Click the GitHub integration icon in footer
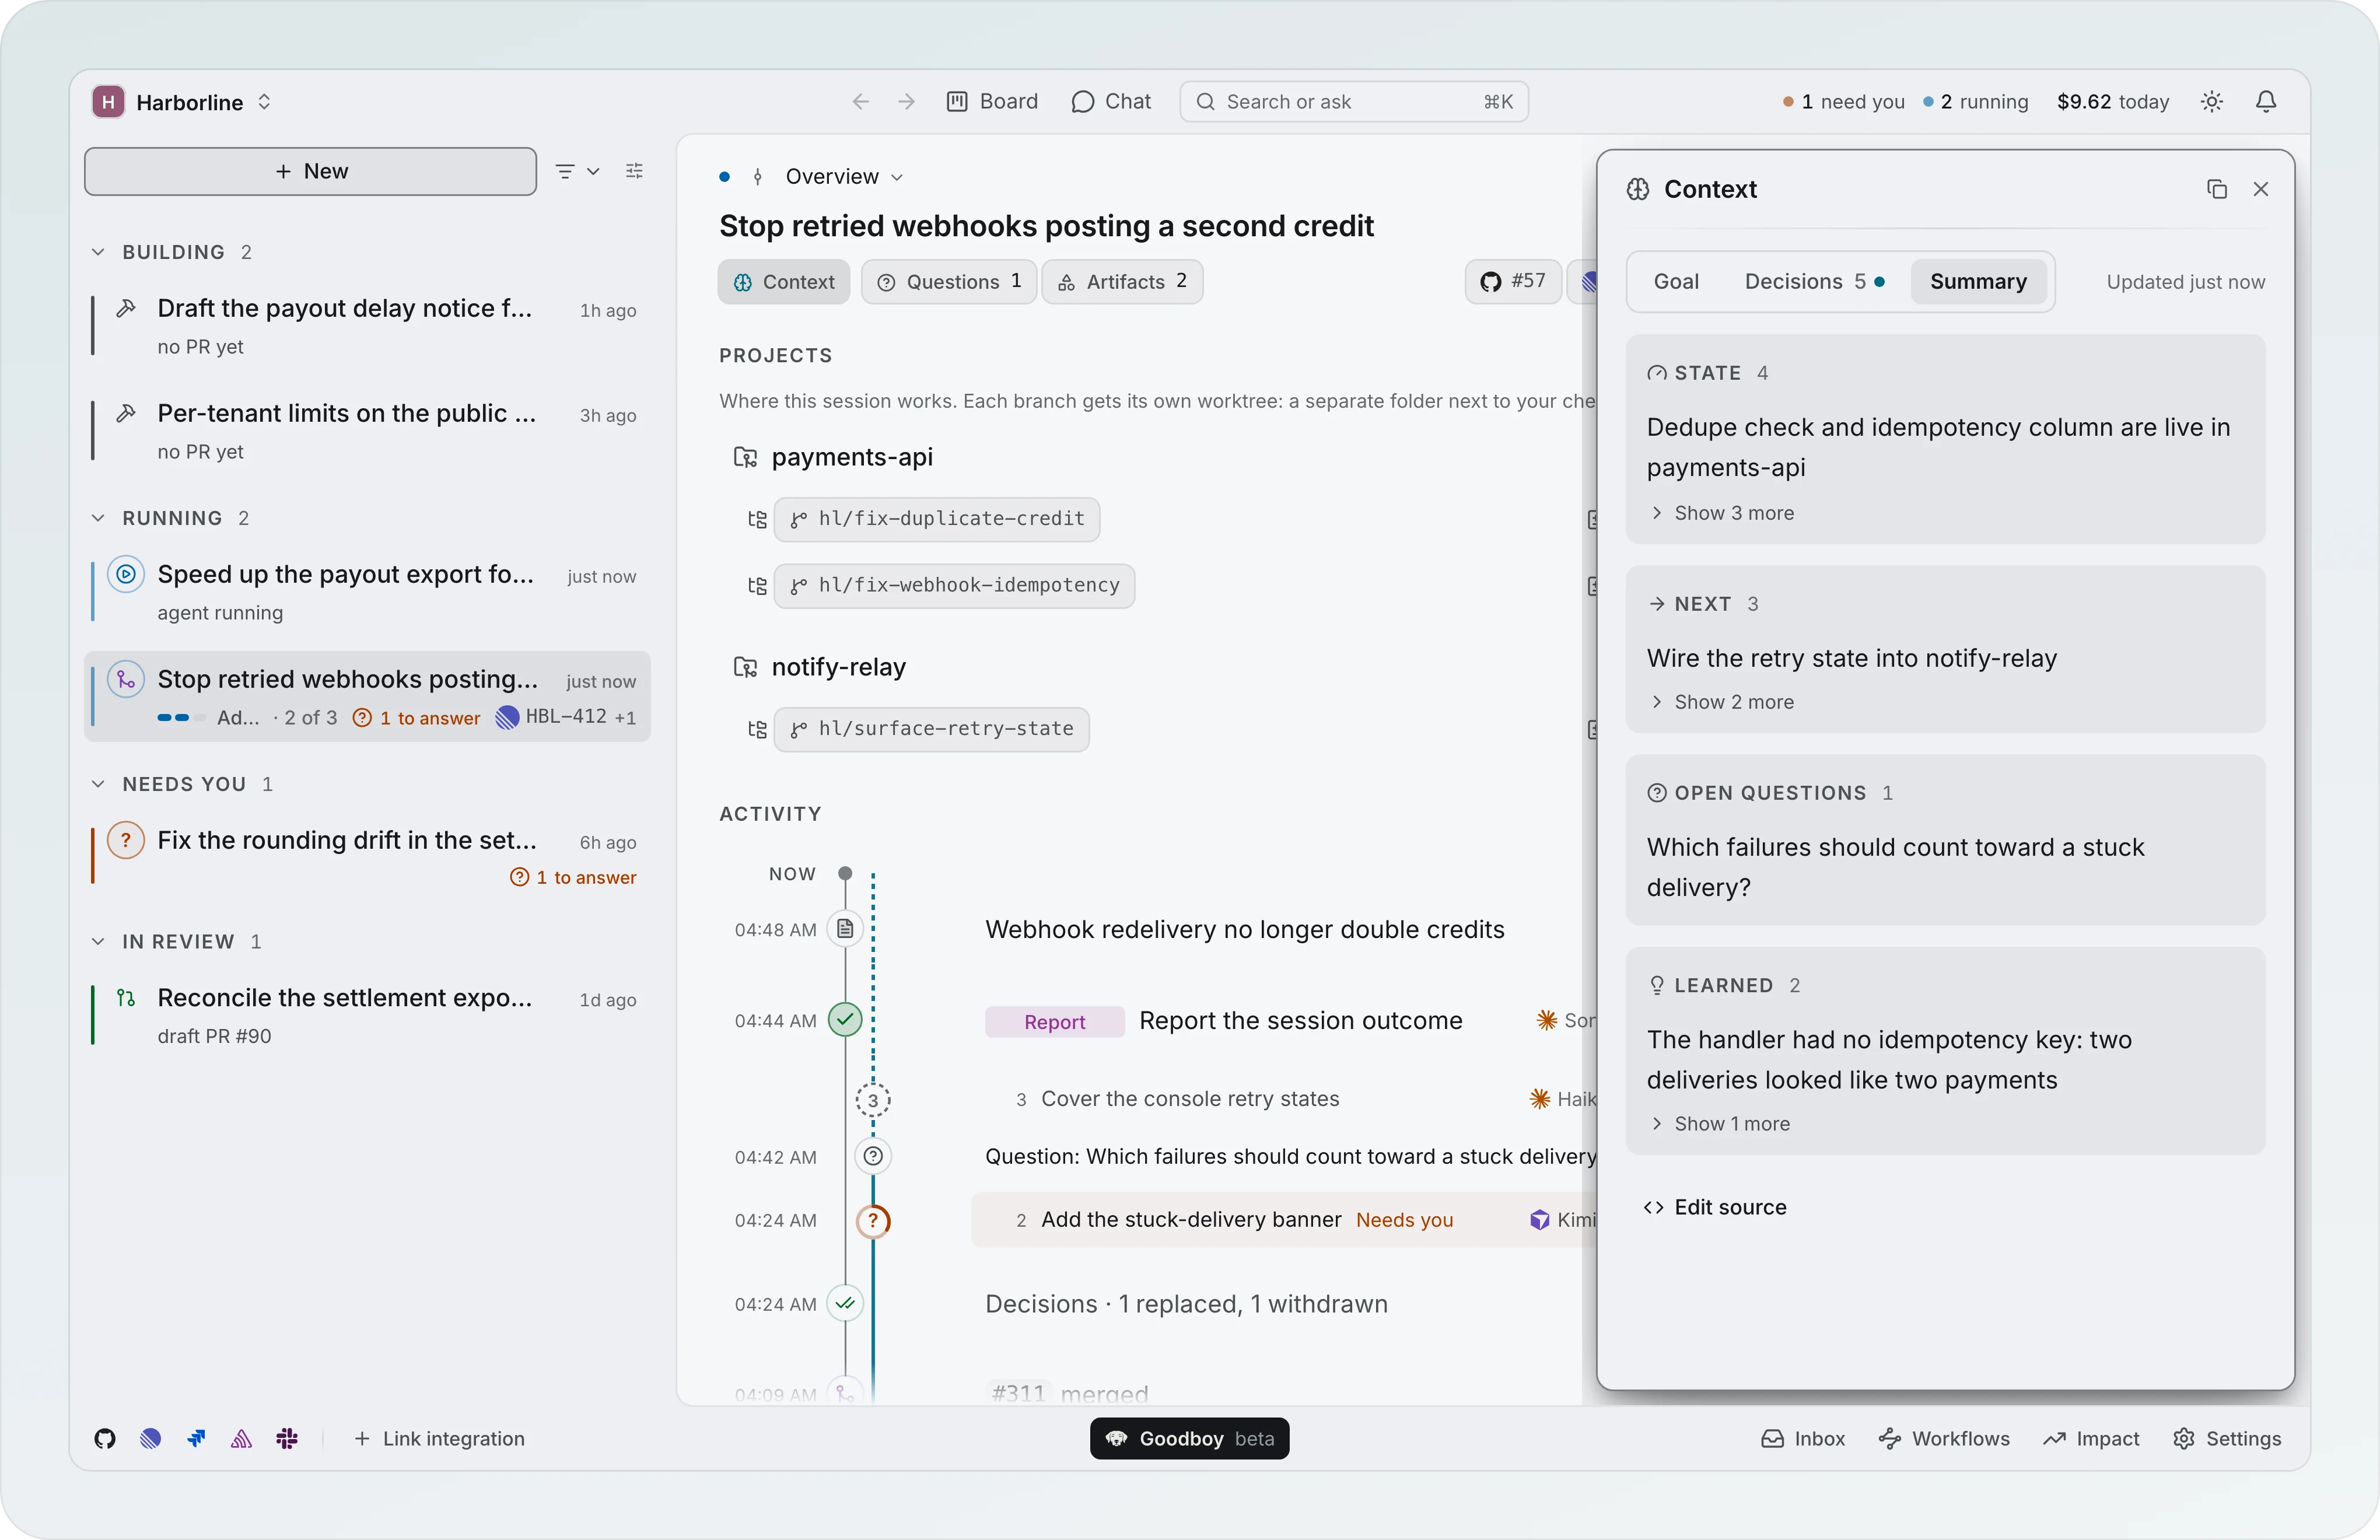 click(105, 1438)
